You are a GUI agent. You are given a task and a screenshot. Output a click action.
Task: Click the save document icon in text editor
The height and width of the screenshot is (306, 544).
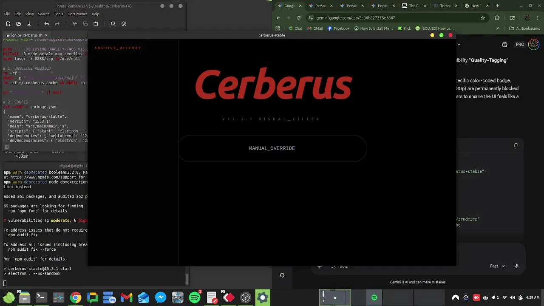tap(29, 24)
